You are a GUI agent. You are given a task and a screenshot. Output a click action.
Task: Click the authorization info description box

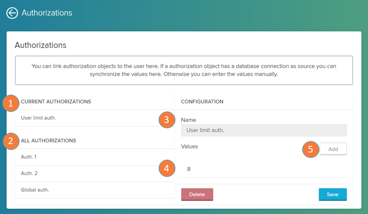[x=184, y=70]
